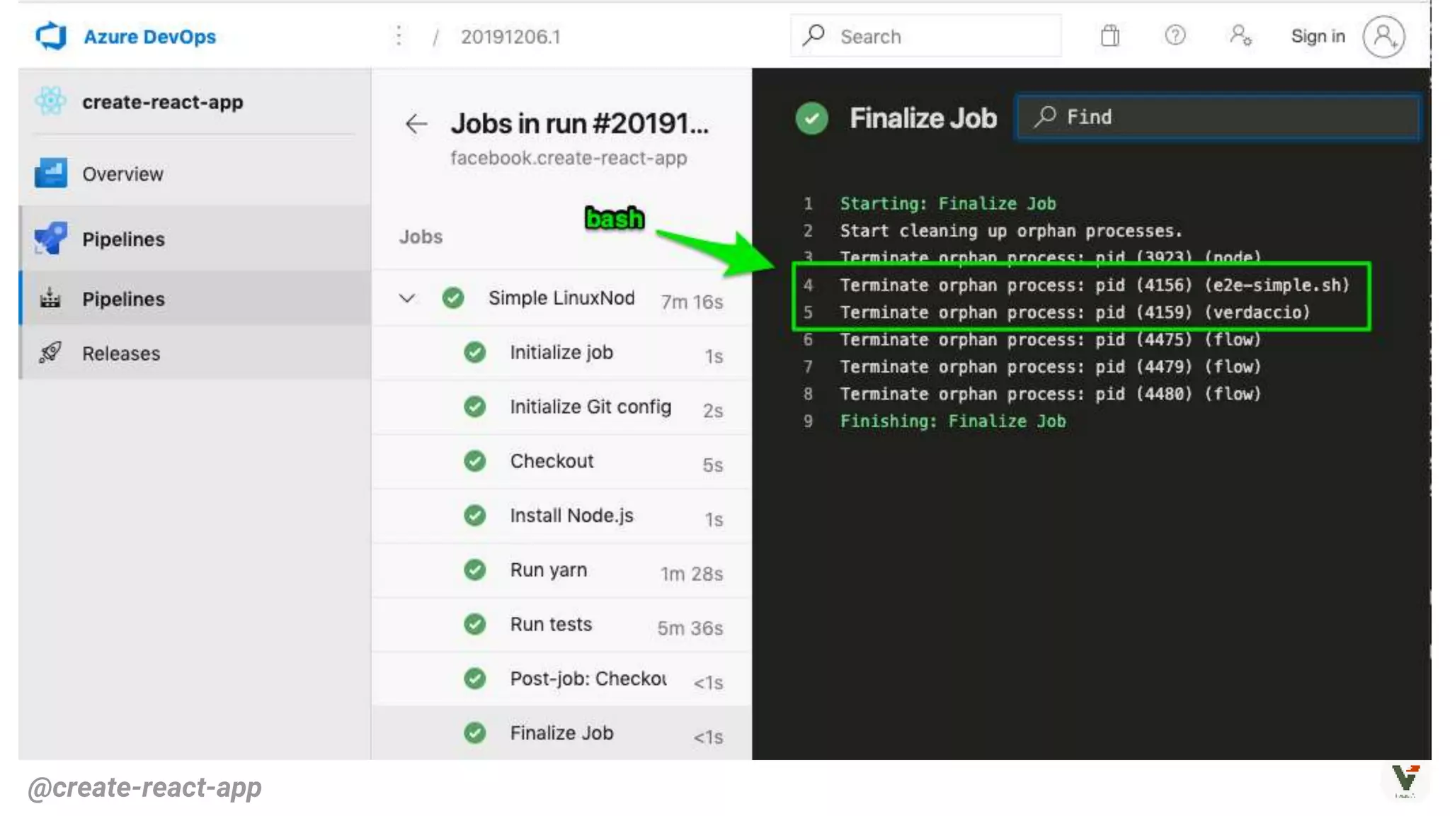This screenshot has height=816, width=1450.
Task: Open the help question mark icon
Action: [x=1175, y=35]
